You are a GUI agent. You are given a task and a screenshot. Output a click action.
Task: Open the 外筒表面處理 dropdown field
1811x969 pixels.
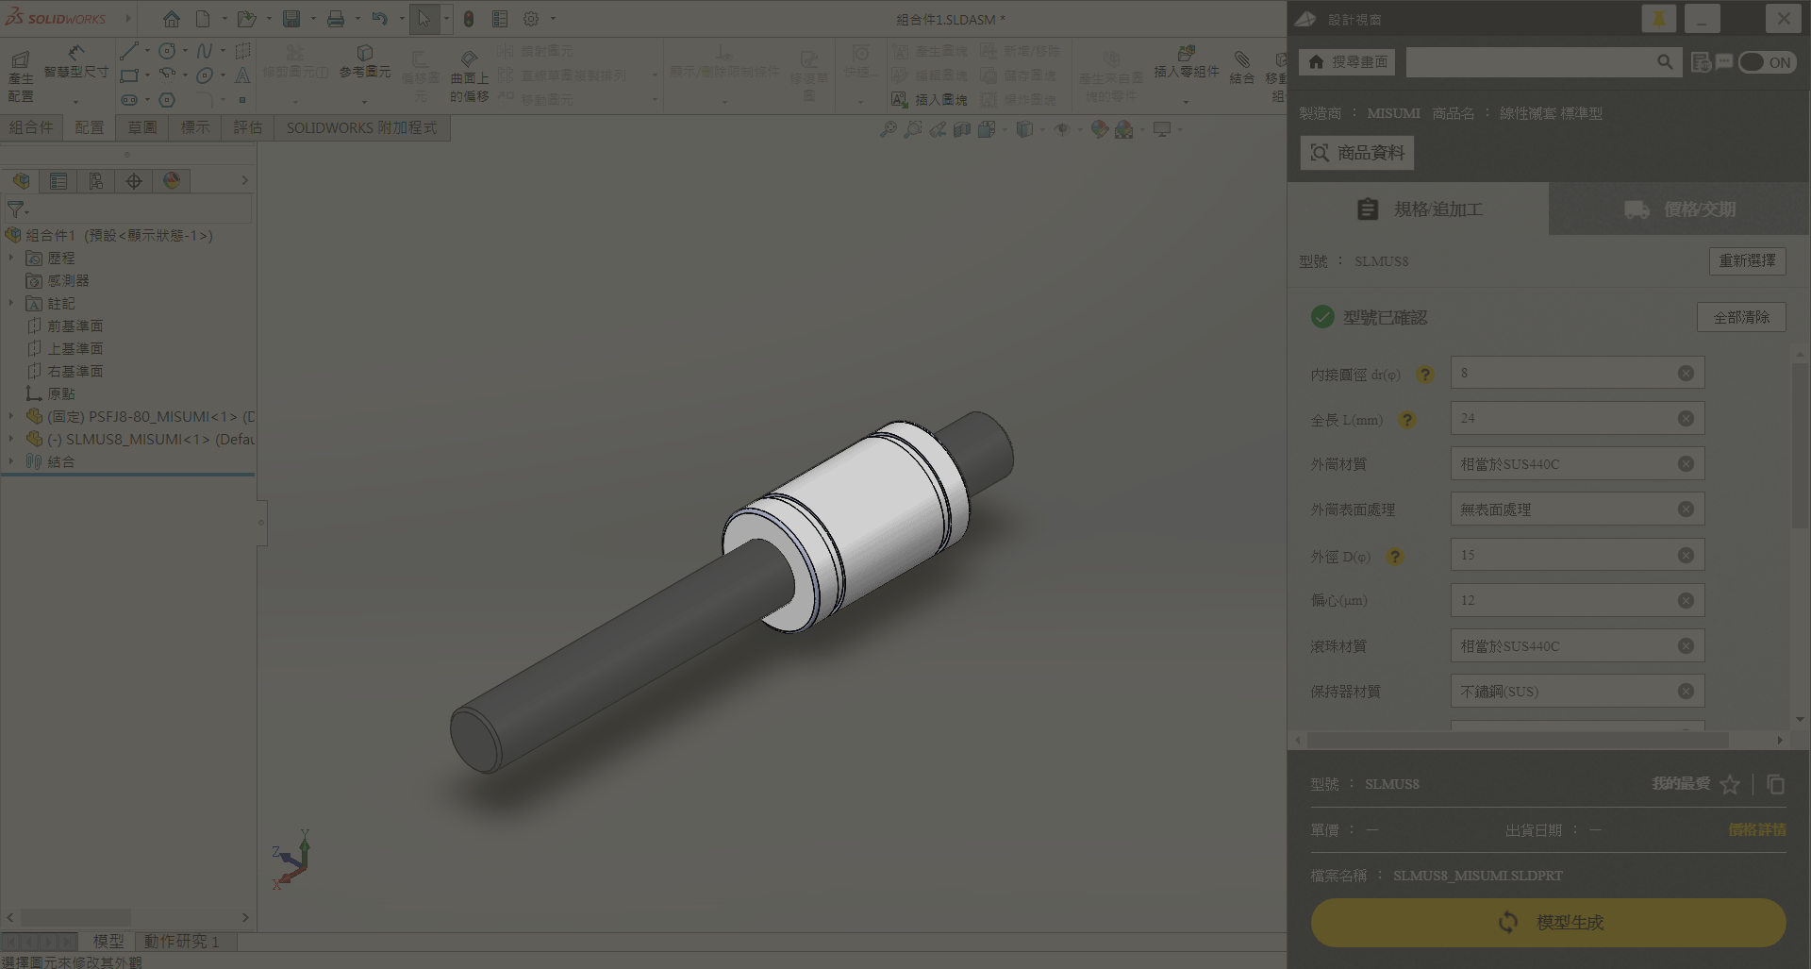pyautogui.click(x=1566, y=510)
